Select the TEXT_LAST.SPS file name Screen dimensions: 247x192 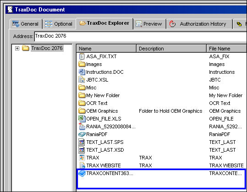point(105,142)
